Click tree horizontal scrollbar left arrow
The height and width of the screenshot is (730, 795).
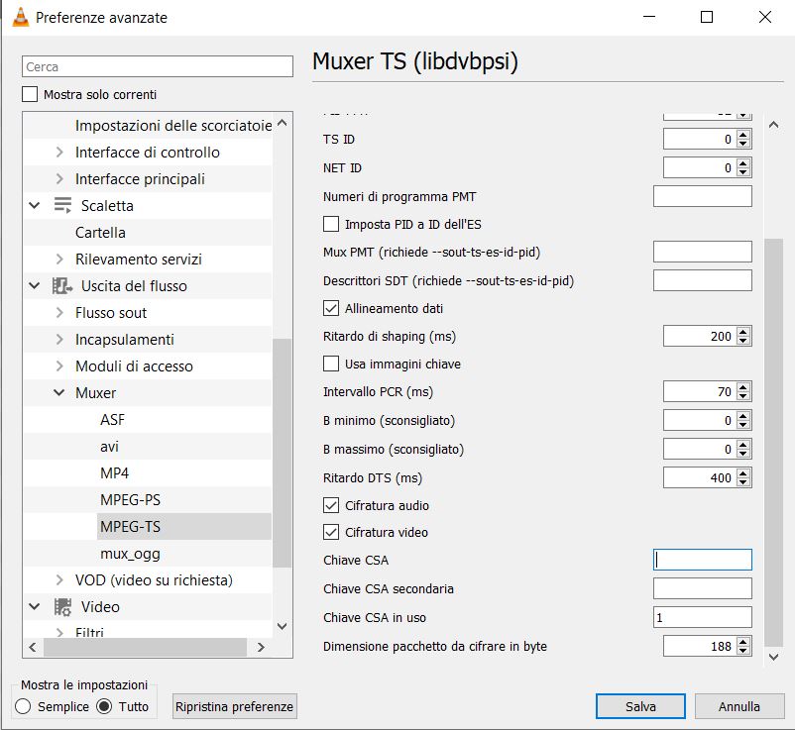point(33,647)
